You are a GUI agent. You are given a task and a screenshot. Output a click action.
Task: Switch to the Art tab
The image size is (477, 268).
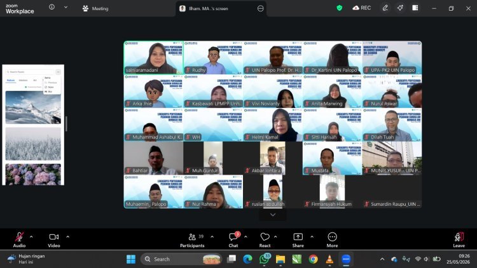click(35, 80)
